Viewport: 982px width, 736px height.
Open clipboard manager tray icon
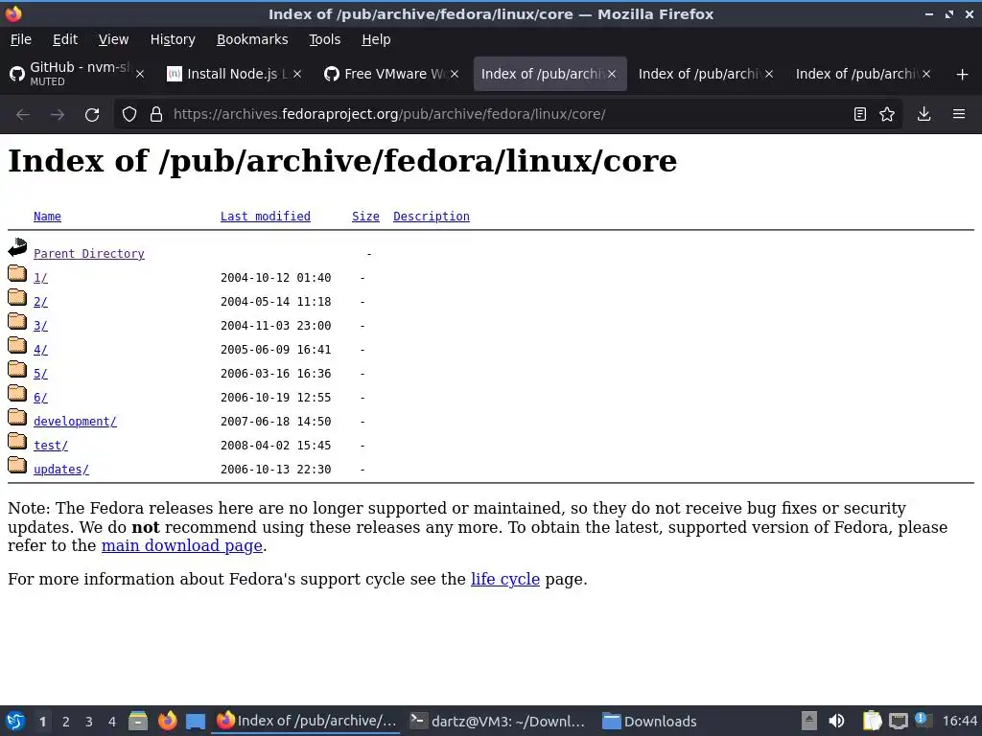[x=872, y=721]
